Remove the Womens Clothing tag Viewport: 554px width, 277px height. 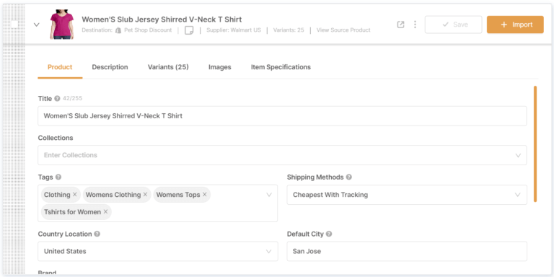pyautogui.click(x=145, y=195)
